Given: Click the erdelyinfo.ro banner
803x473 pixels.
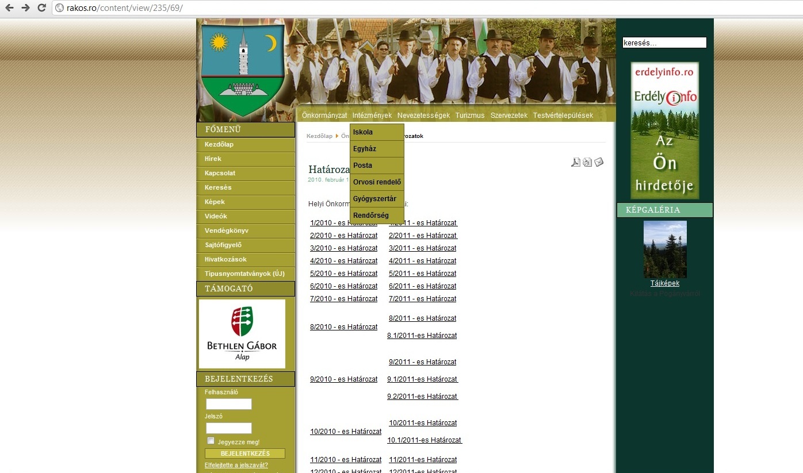Looking at the screenshot, I should click(664, 129).
